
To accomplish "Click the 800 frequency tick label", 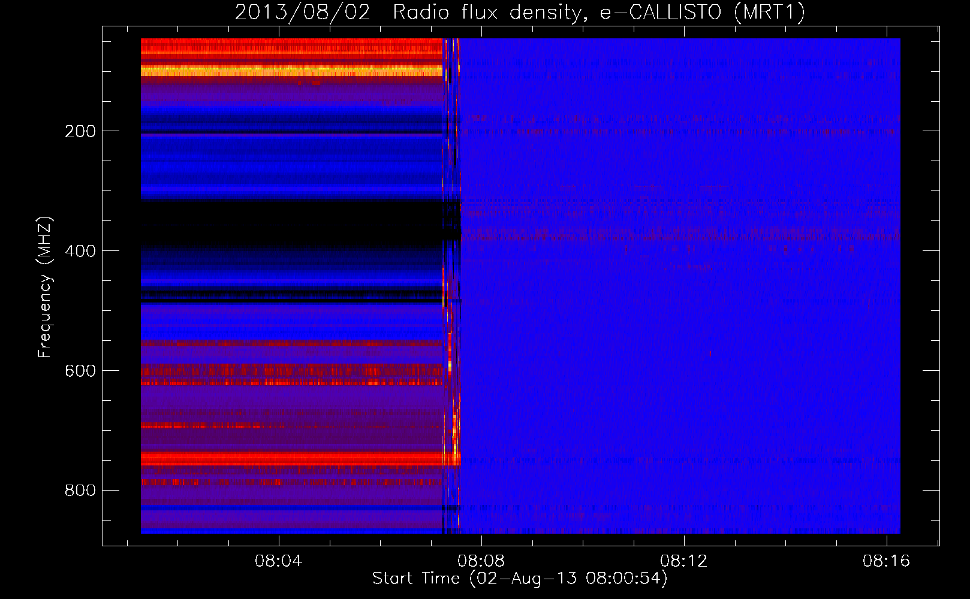I will 80,491.
